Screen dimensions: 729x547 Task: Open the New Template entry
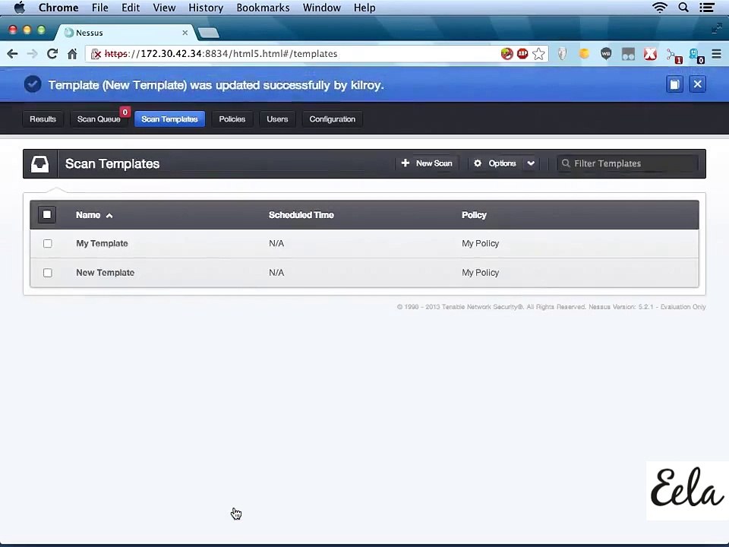click(x=105, y=273)
